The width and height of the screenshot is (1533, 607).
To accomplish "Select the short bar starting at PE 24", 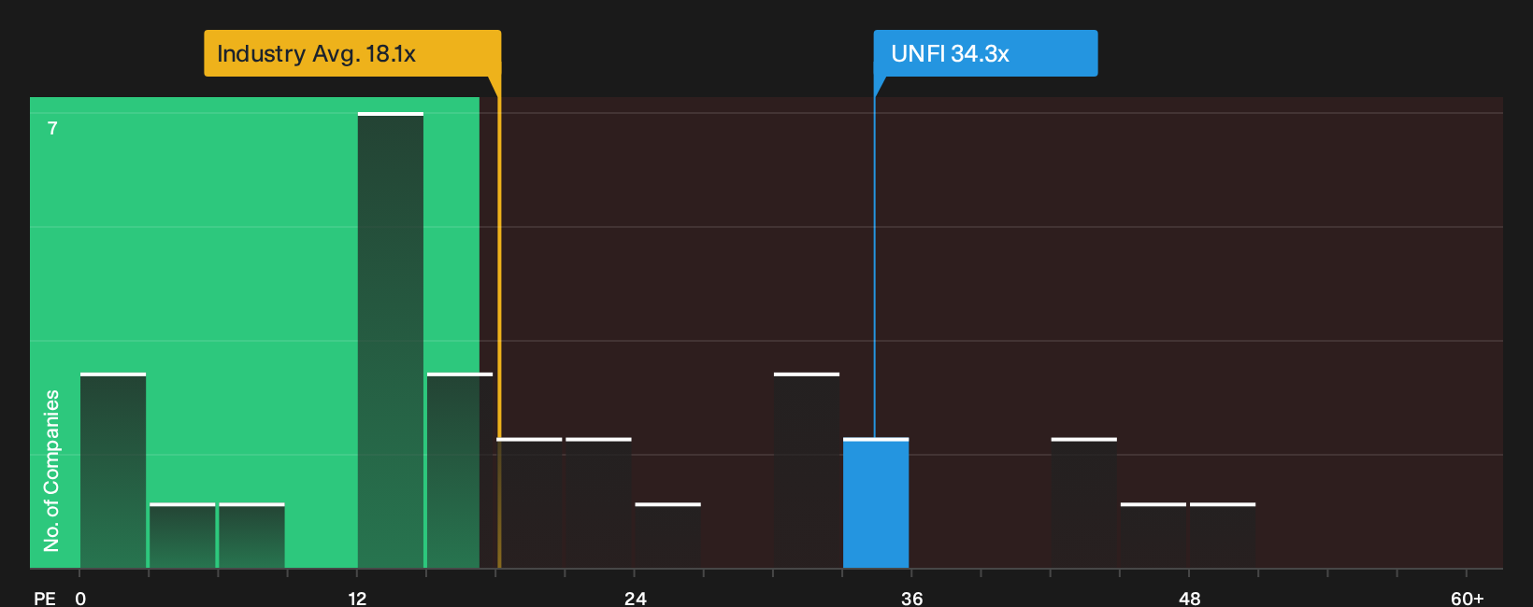I will pyautogui.click(x=667, y=536).
